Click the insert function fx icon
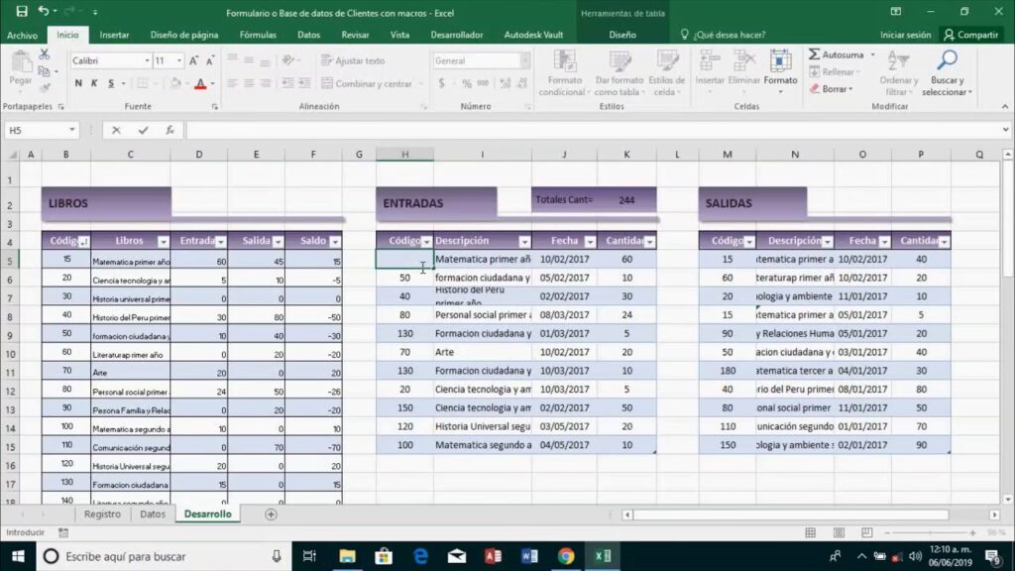The image size is (1015, 571). coord(169,130)
